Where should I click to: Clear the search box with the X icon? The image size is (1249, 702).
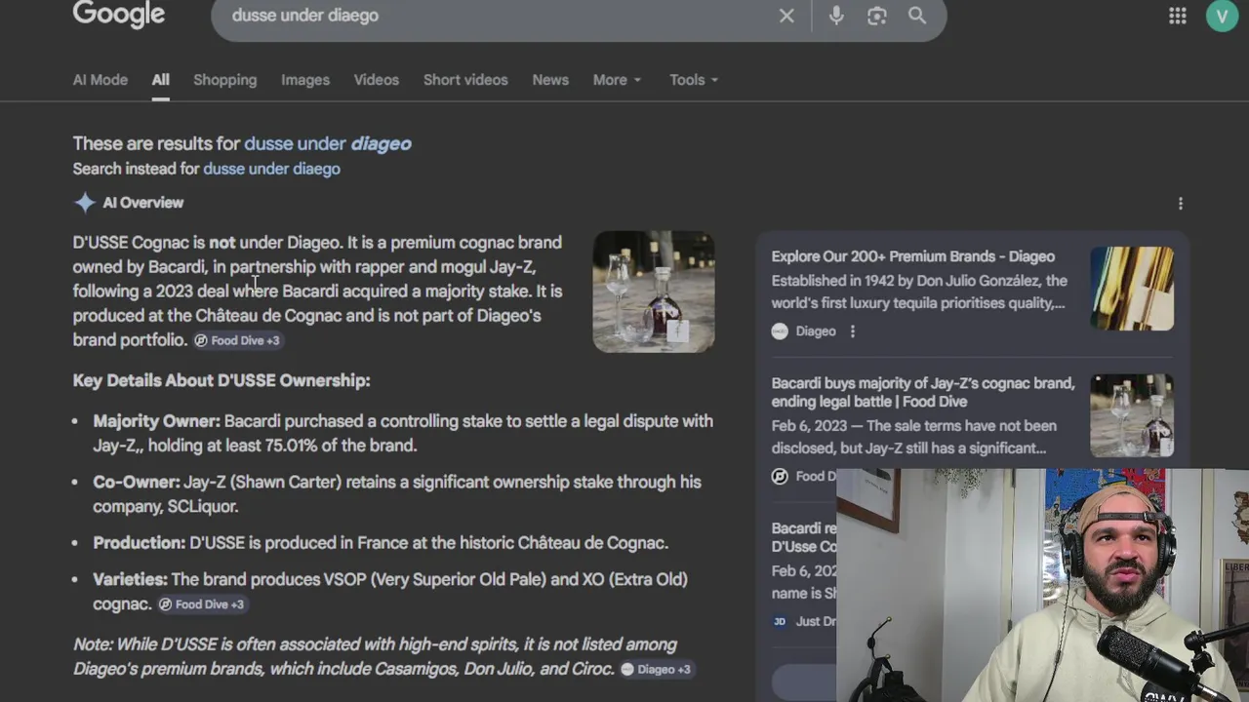[786, 16]
